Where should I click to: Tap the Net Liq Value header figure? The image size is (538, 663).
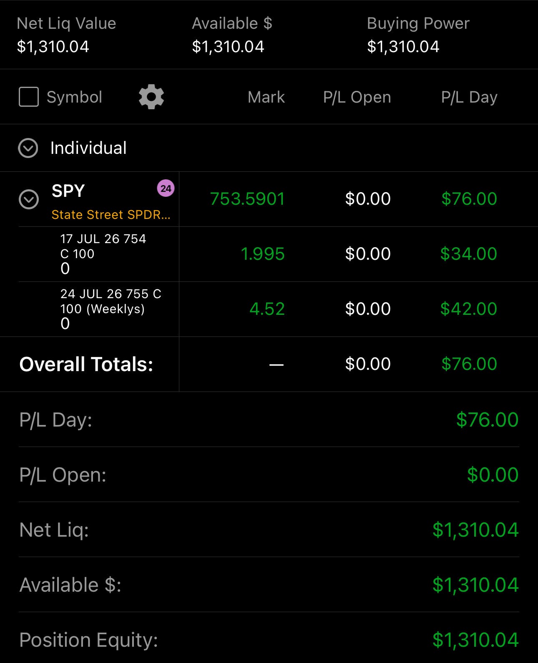[x=53, y=46]
